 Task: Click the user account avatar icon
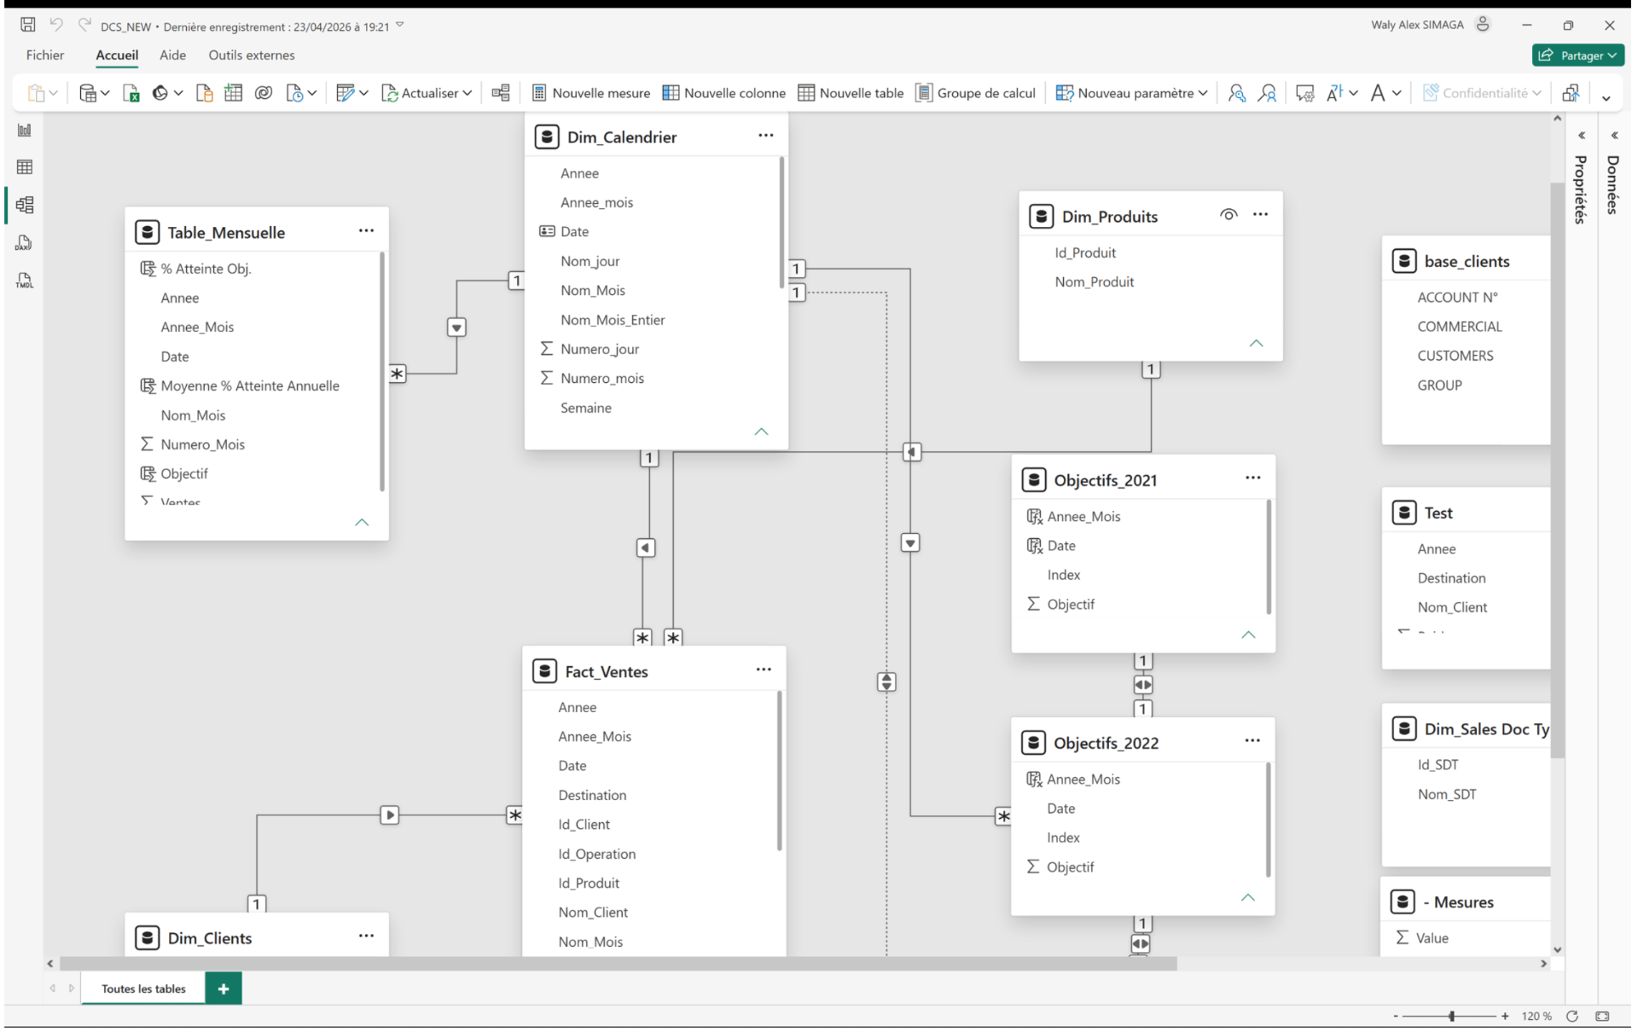[1483, 25]
